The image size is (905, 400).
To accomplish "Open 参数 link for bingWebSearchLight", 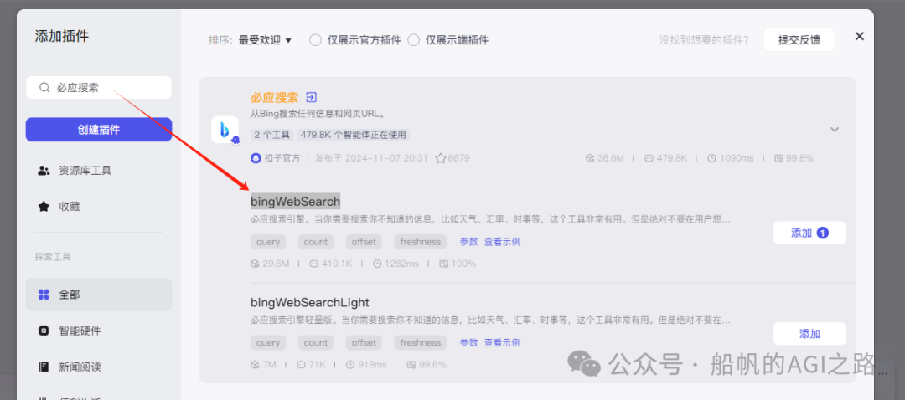I will click(x=468, y=343).
